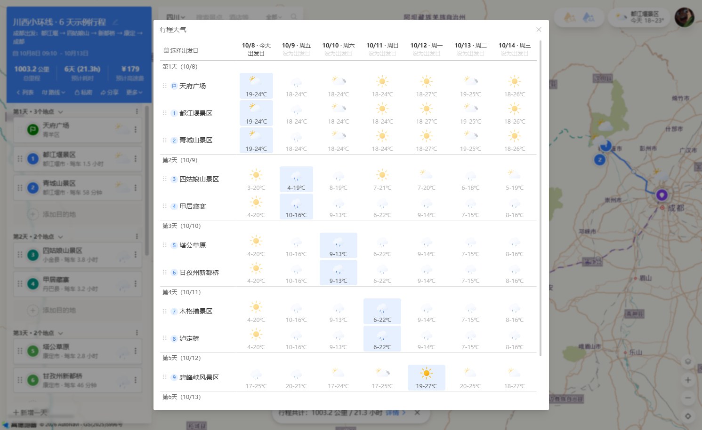
Task: Select 天府广场 weather cell for 10/8
Action: tap(256, 86)
